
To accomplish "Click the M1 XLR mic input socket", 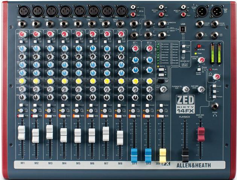I will (x=23, y=11).
